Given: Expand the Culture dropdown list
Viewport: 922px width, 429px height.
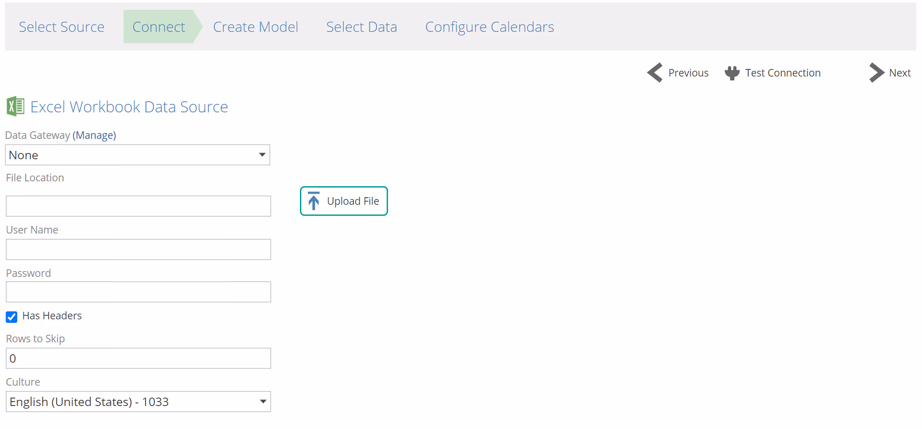Looking at the screenshot, I should (138, 402).
